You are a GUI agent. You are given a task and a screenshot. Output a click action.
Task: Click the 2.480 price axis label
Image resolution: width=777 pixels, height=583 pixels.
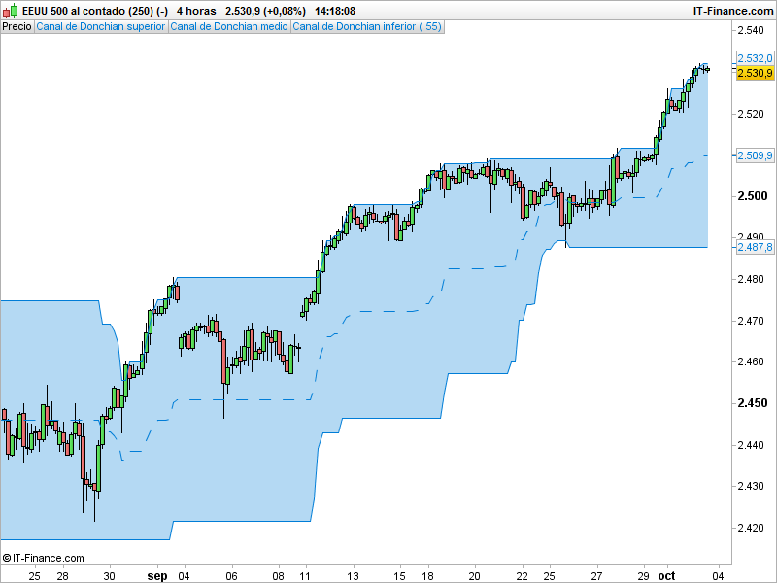tap(751, 279)
